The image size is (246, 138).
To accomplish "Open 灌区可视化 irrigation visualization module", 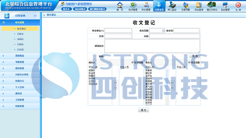I will [212, 6].
